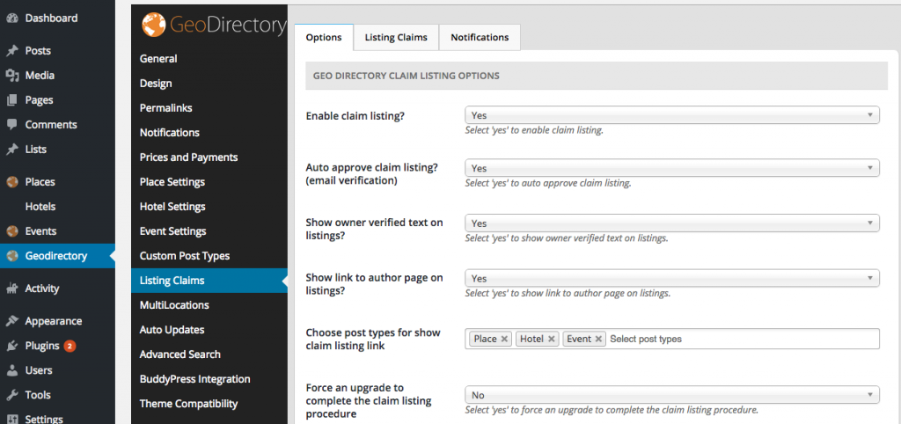Select Listing Claims in GeoDirectory menu
This screenshot has width=901, height=424.
coord(209,281)
